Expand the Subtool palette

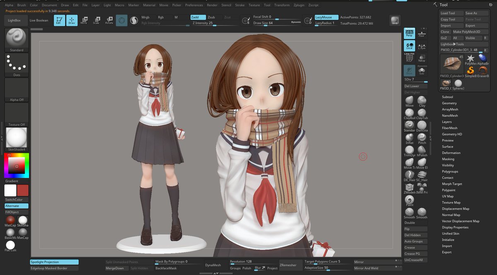click(x=447, y=97)
